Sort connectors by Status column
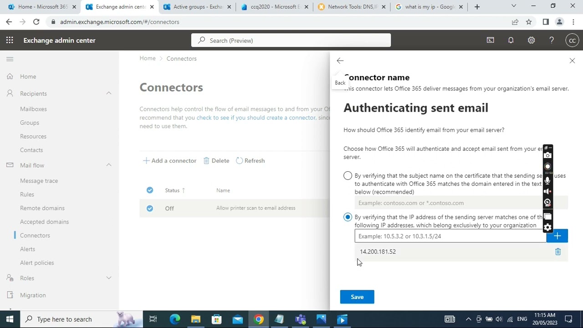This screenshot has height=328, width=583. (x=175, y=190)
